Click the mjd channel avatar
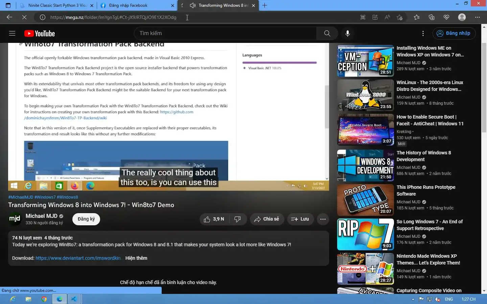 point(15,219)
